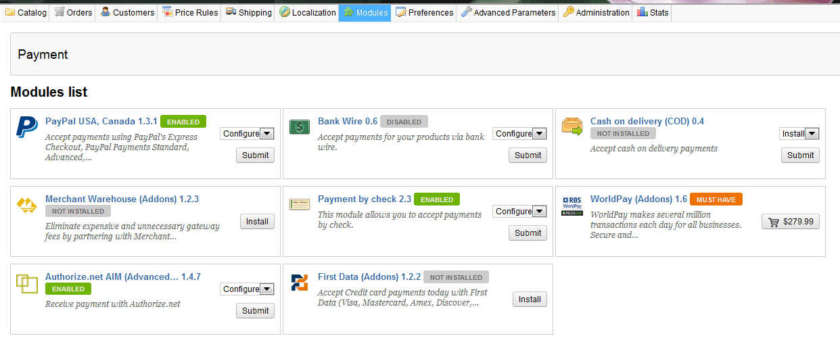Open the Administration menu
This screenshot has width=840, height=361.
pyautogui.click(x=595, y=12)
